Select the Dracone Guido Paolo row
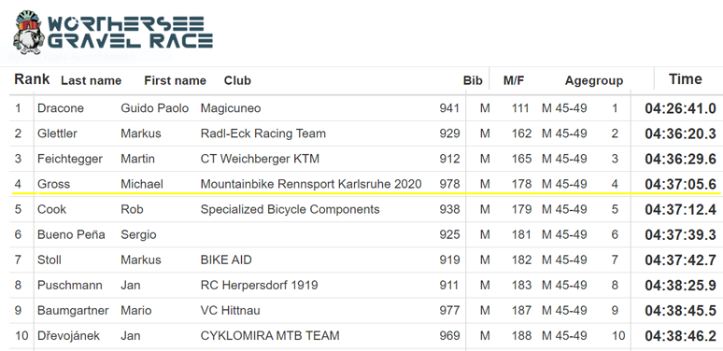Image resolution: width=723 pixels, height=351 pixels. (365, 108)
